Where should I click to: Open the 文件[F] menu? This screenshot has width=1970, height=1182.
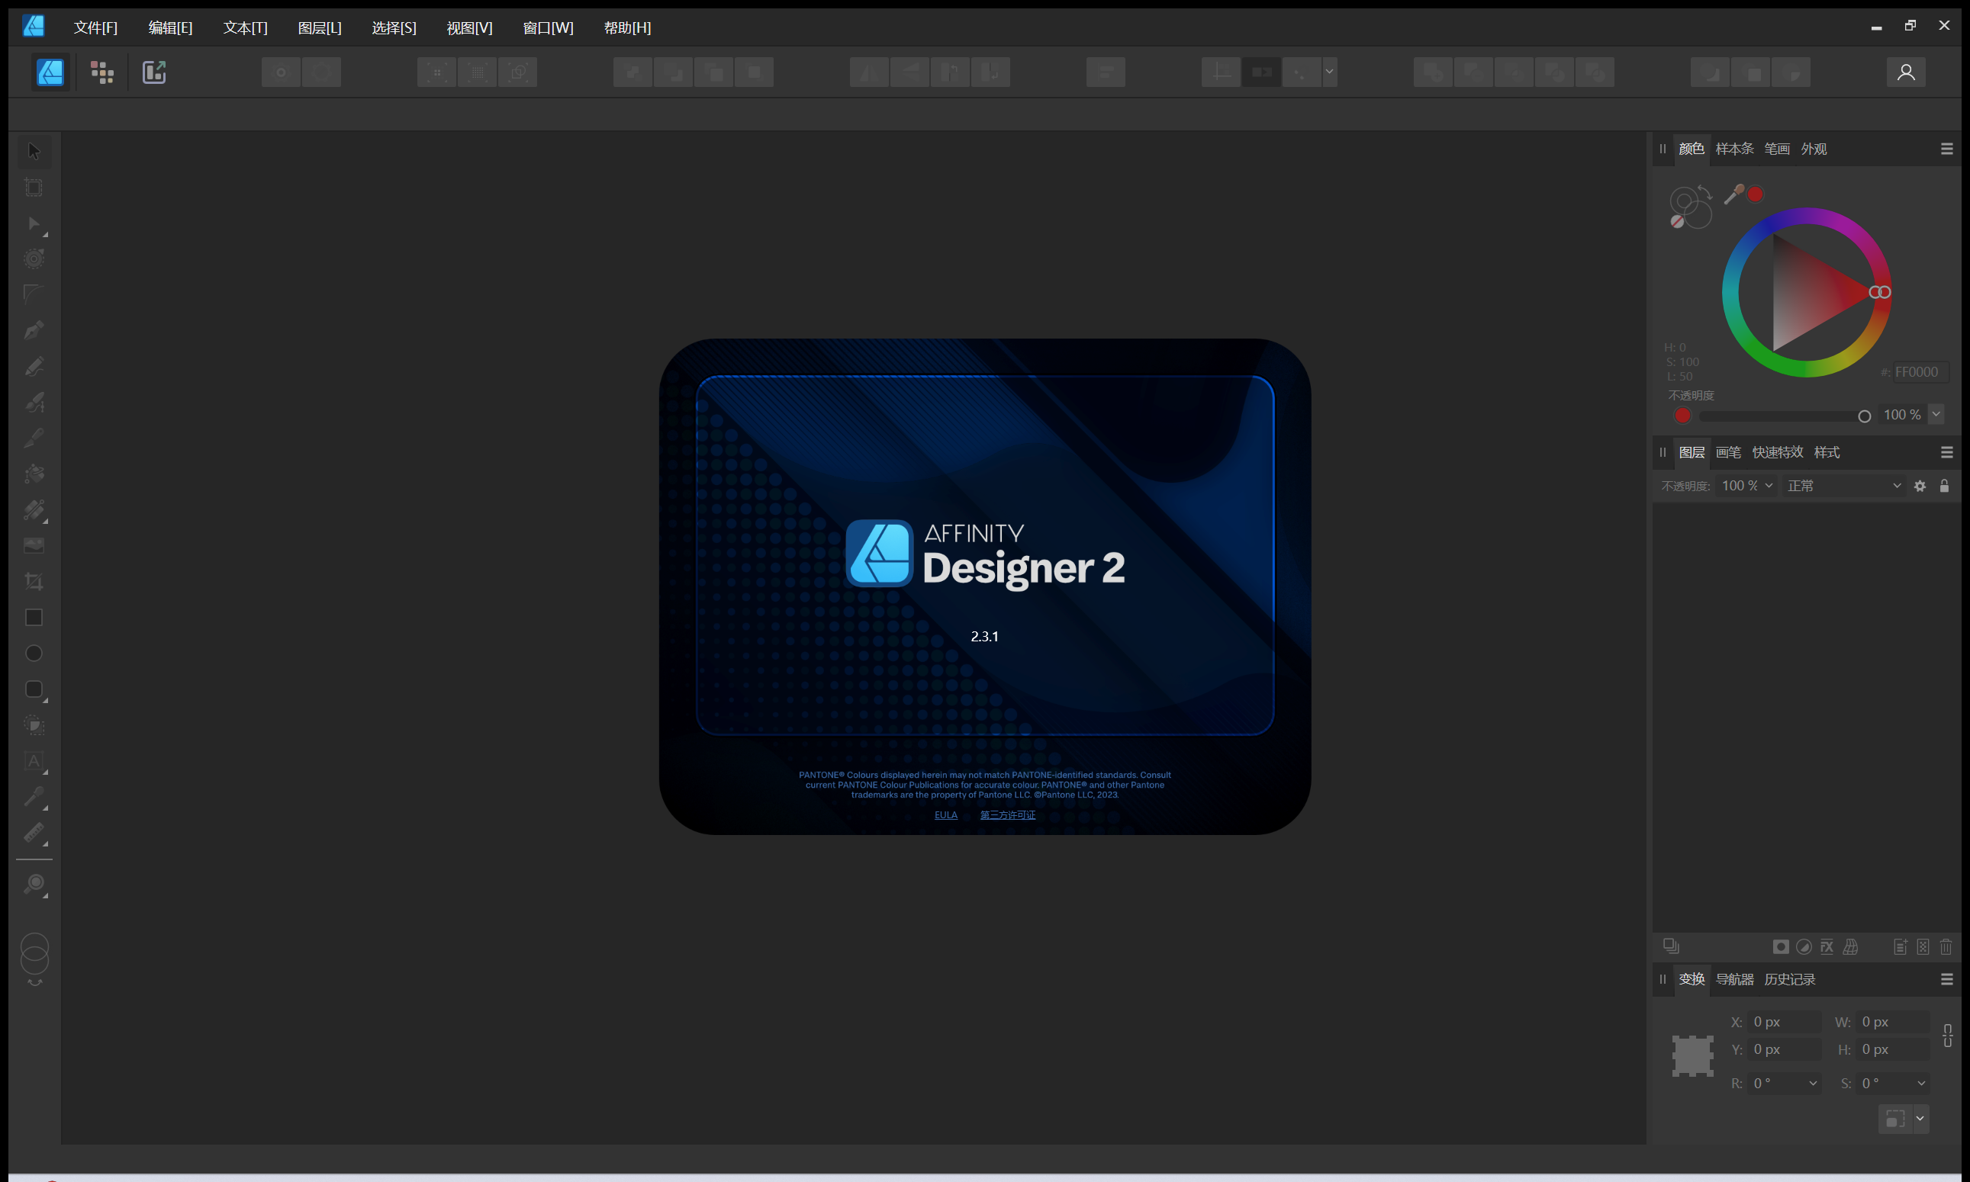[95, 28]
